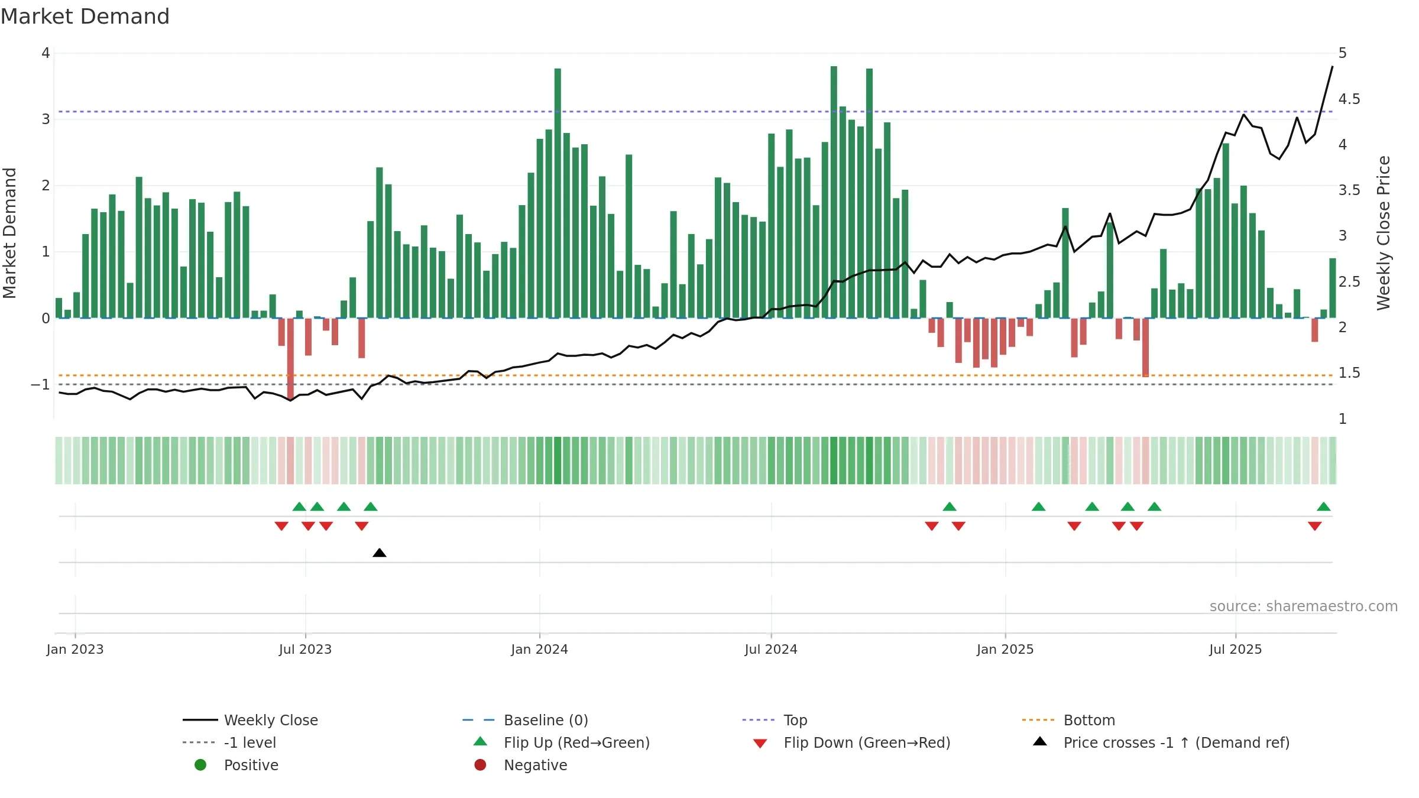This screenshot has height=798, width=1419.
Task: Click the 4.5 tick on the price axis
Action: tap(1349, 99)
